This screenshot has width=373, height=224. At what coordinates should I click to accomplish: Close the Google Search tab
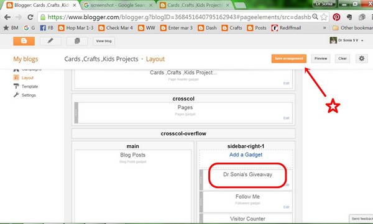pyautogui.click(x=151, y=5)
